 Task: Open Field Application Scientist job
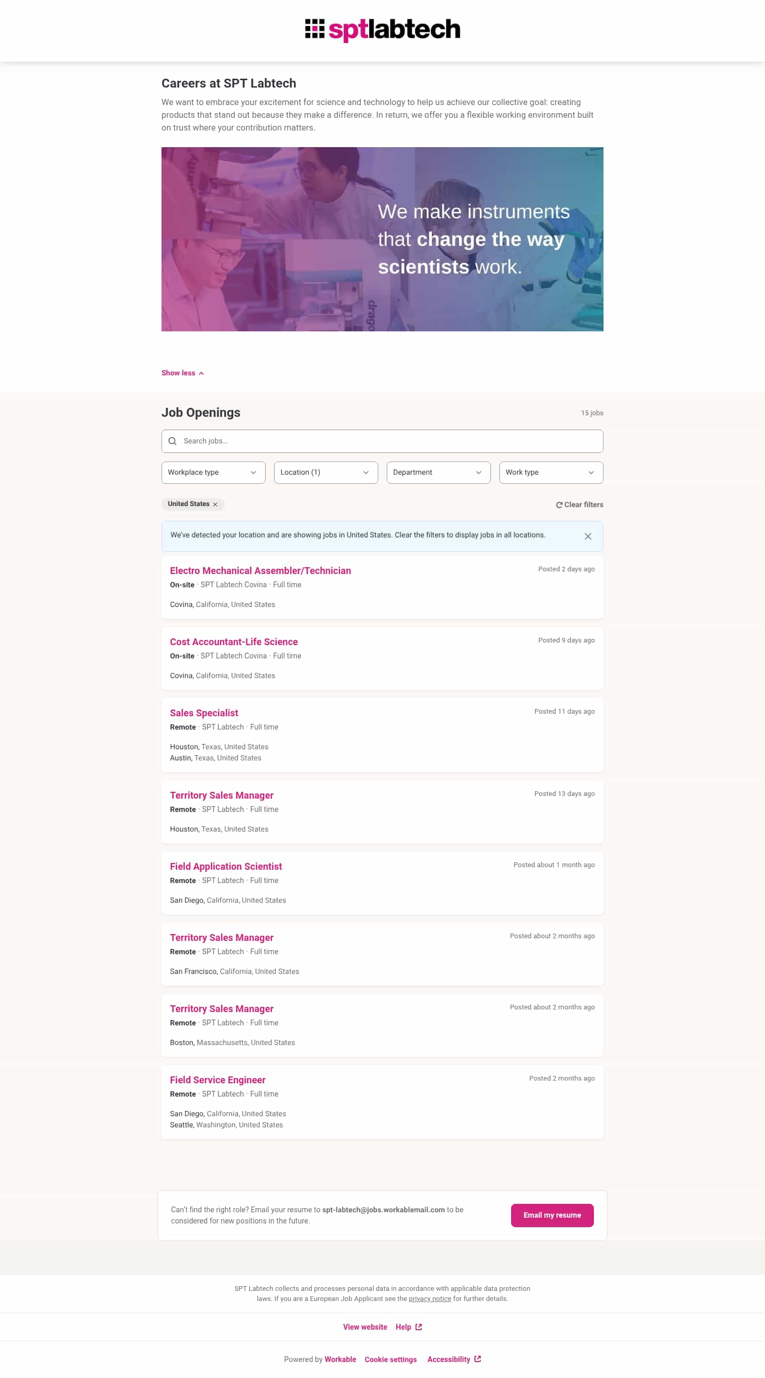226,867
